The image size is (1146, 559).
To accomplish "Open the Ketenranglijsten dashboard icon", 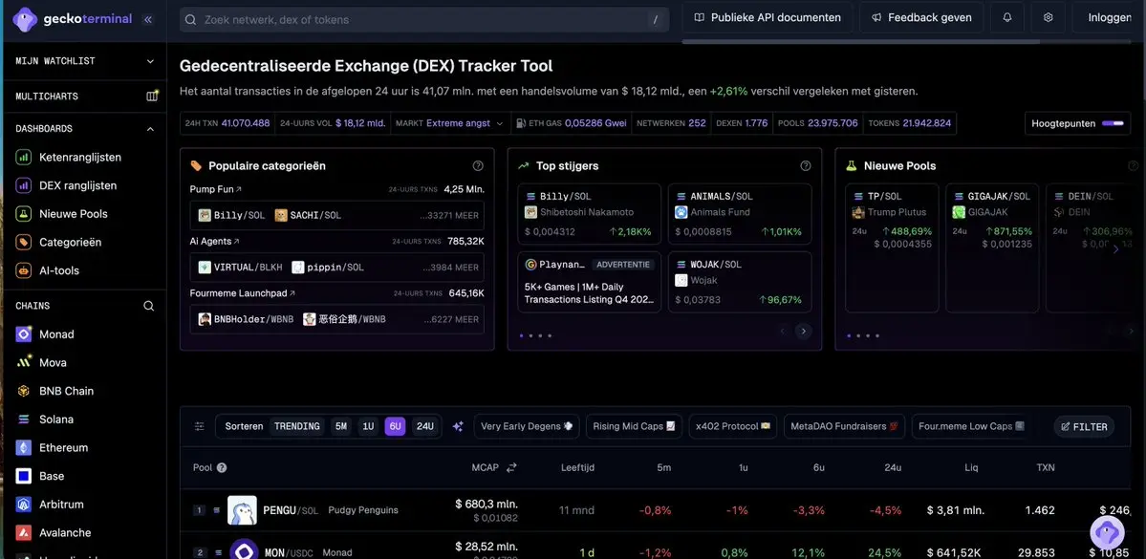I will coord(24,157).
